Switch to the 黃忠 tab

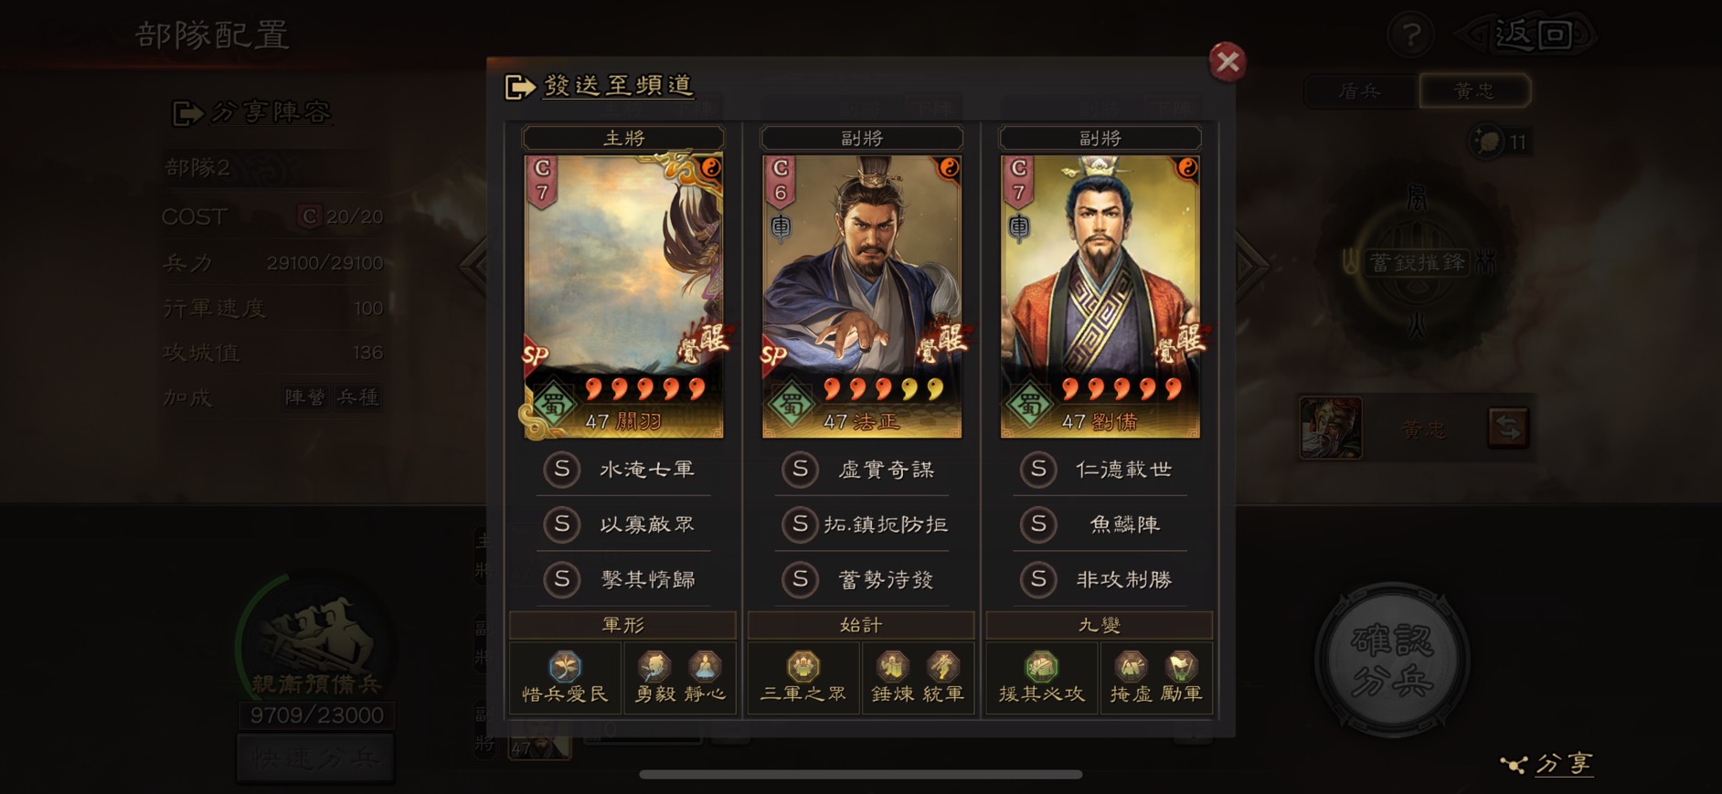1474,90
